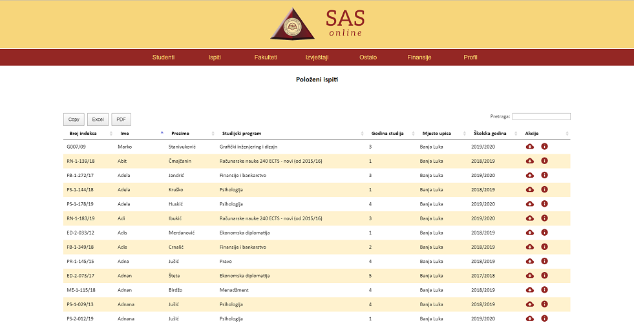Viewport: 634px width, 323px height.
Task: Focus the Pretraga search field
Action: [541, 117]
